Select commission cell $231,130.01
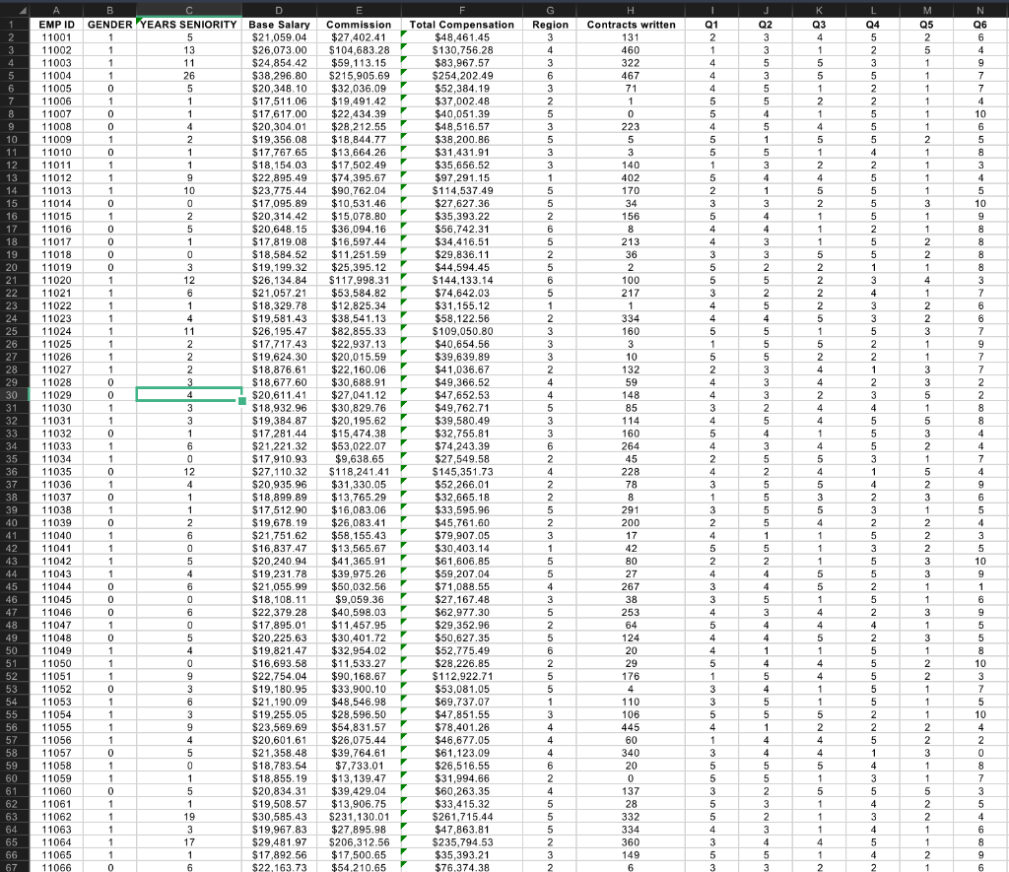1009x872 pixels. [359, 817]
